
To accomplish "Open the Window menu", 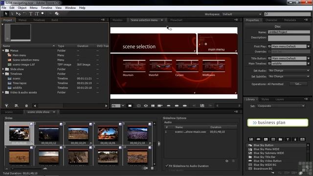I will click(70, 8).
